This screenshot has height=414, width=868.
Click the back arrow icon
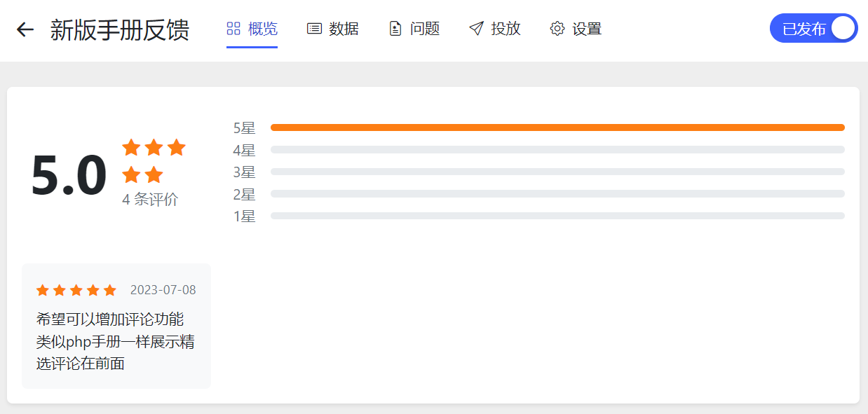[x=25, y=29]
